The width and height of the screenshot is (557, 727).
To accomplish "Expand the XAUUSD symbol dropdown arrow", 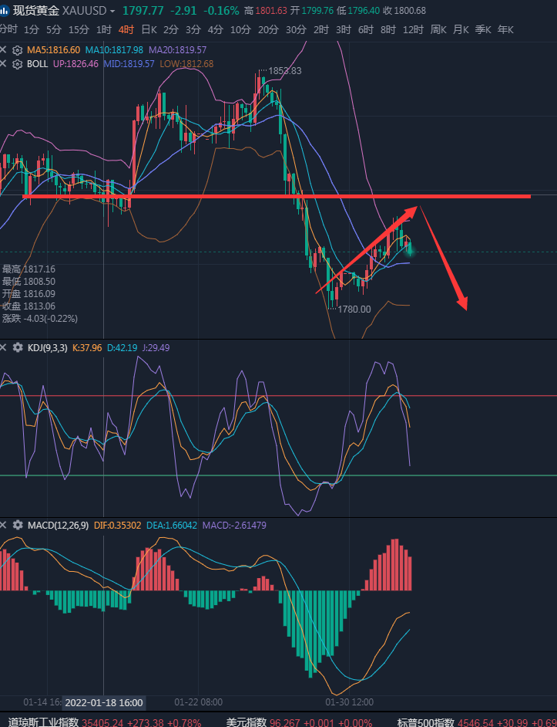I will pos(113,12).
